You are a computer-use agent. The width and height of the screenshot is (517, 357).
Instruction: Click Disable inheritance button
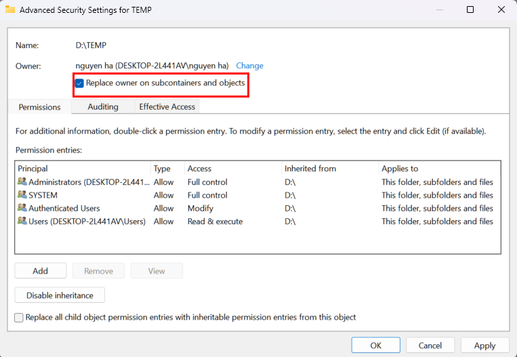click(x=60, y=295)
